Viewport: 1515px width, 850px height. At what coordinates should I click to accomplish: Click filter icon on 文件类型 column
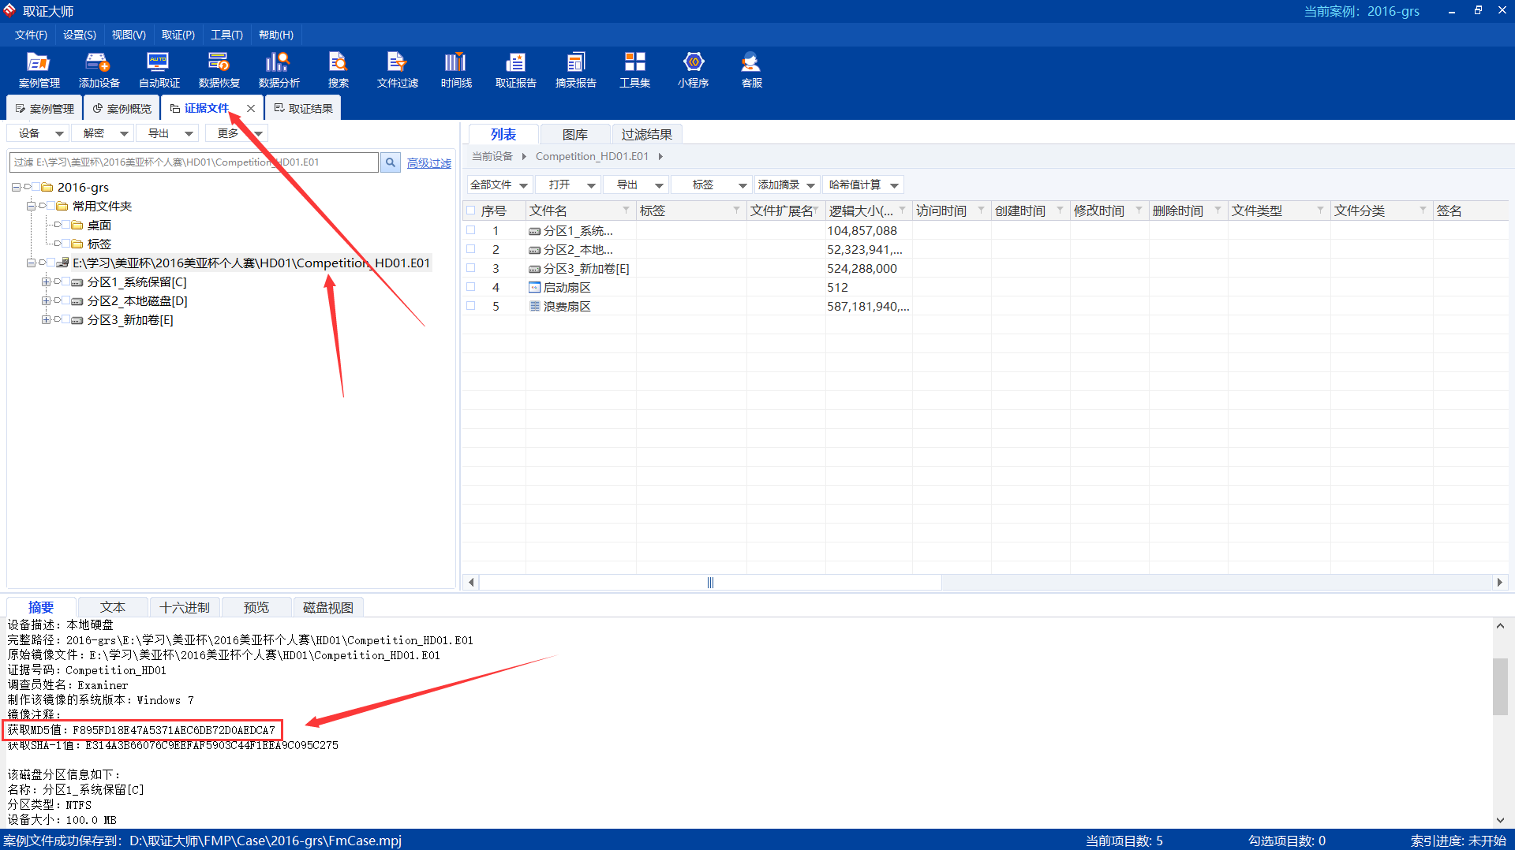[x=1320, y=210]
